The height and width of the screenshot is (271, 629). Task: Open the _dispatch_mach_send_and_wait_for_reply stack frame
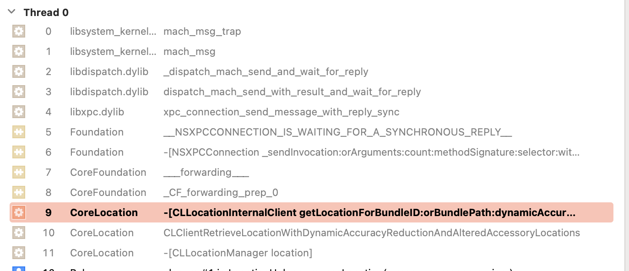pyautogui.click(x=266, y=72)
